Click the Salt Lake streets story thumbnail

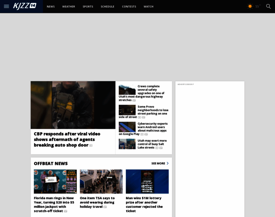click(x=127, y=144)
